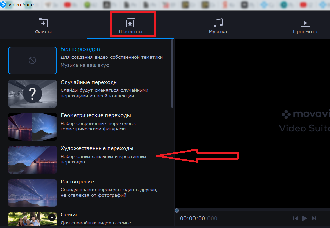Click the Movavi logo in preview area
The image size is (330, 228).
[x=305, y=114]
